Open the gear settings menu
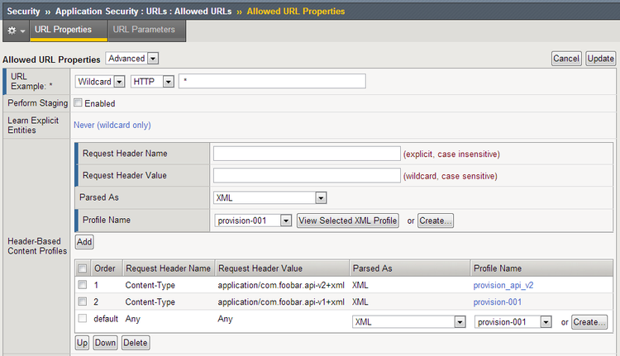 [16, 31]
